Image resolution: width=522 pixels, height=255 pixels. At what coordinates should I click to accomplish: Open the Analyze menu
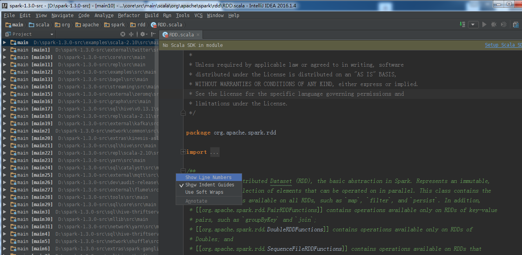(x=104, y=16)
